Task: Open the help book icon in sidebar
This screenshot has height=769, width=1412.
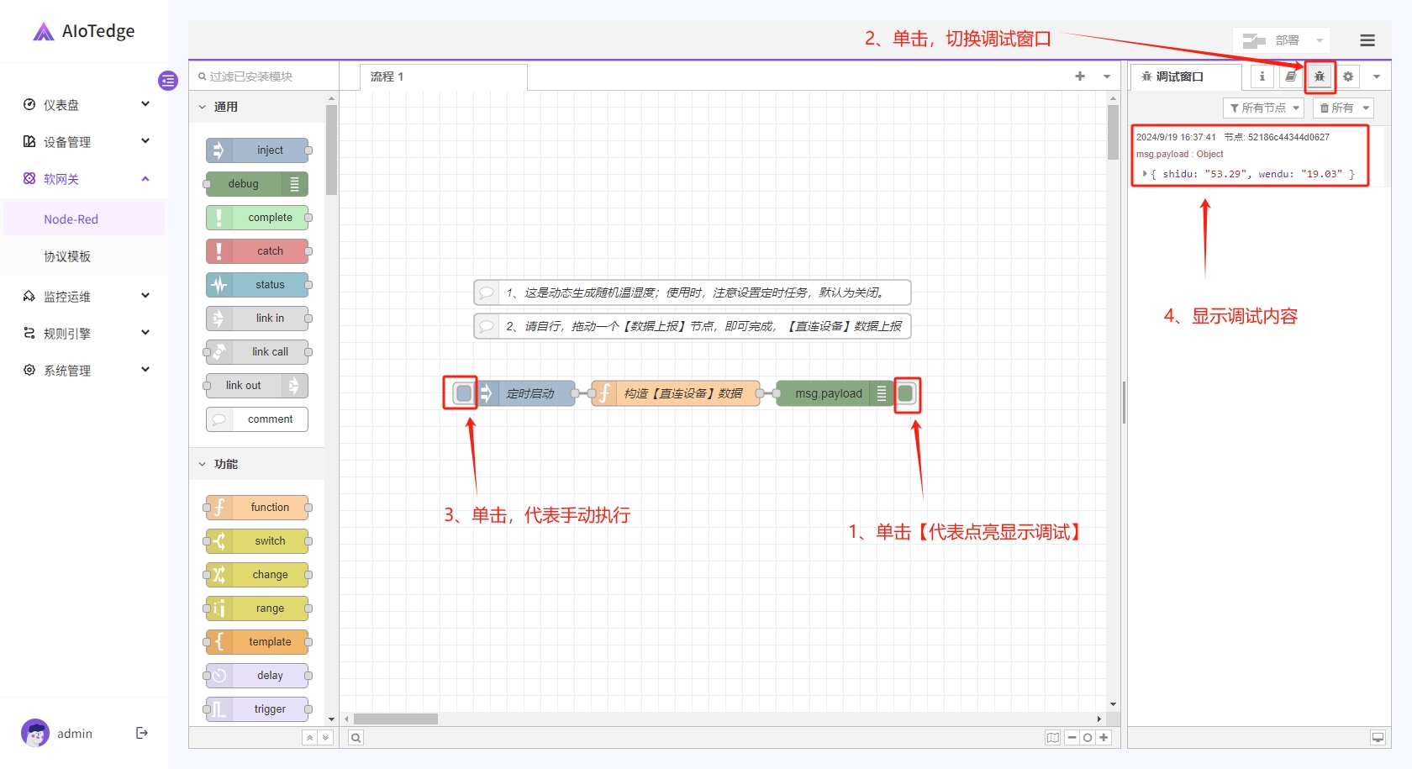Action: click(1291, 76)
